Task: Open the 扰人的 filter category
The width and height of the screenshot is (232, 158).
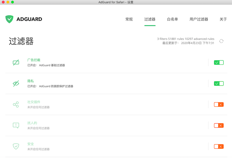Action: click(32, 123)
